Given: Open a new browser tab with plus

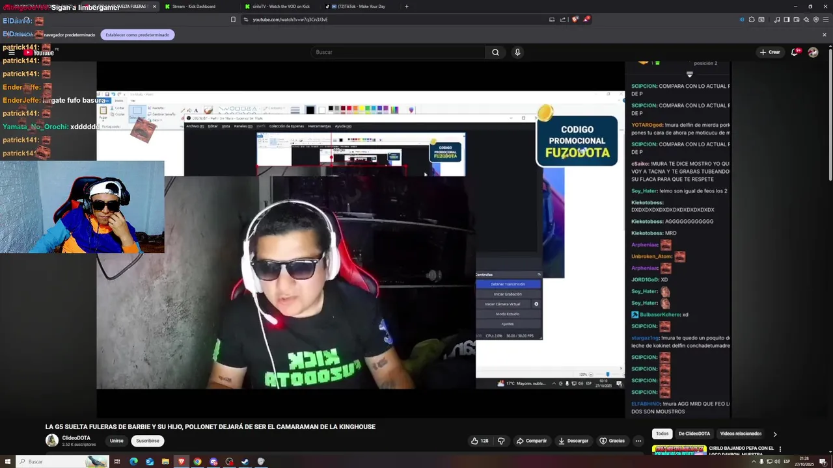Looking at the screenshot, I should coord(407,6).
